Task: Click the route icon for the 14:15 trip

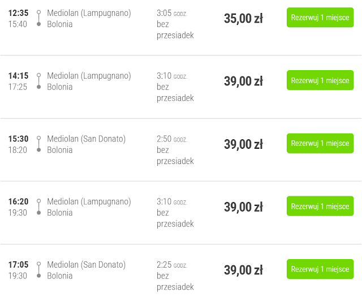Action: 38,81
